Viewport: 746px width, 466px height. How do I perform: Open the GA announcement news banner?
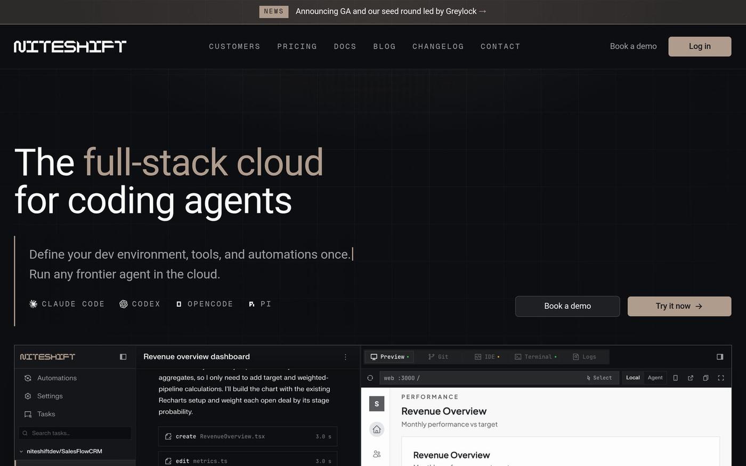[391, 11]
